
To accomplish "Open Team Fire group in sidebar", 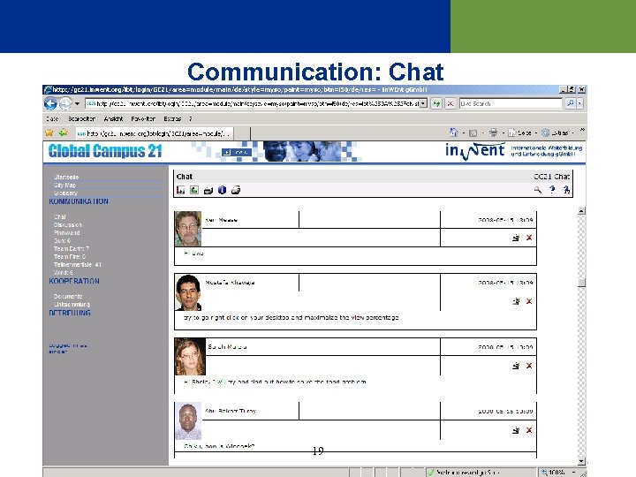I will tap(70, 257).
